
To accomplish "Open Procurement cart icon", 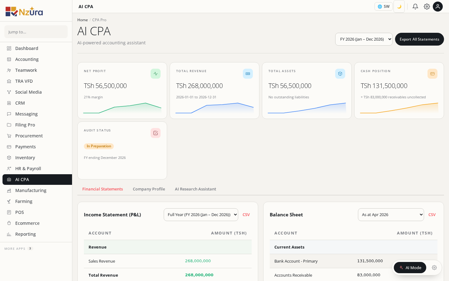I will [9, 136].
